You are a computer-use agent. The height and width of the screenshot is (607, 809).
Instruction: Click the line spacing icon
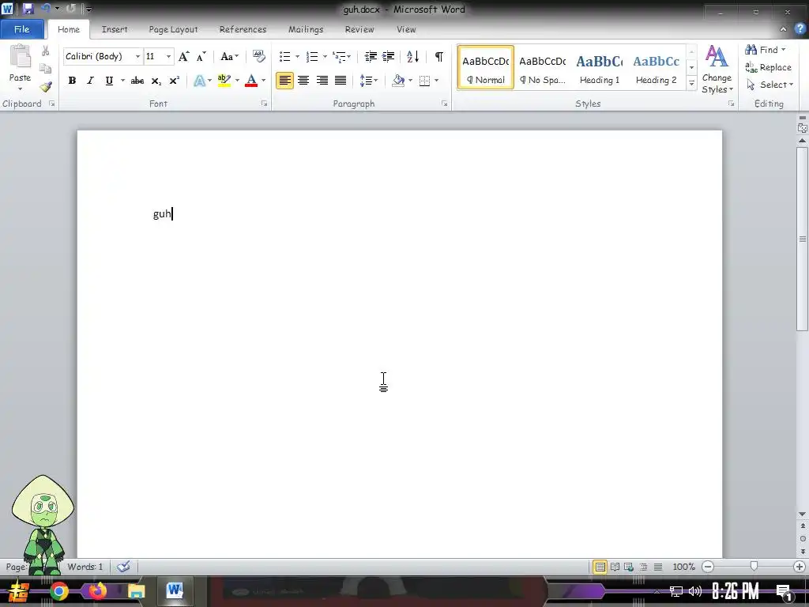pyautogui.click(x=366, y=81)
